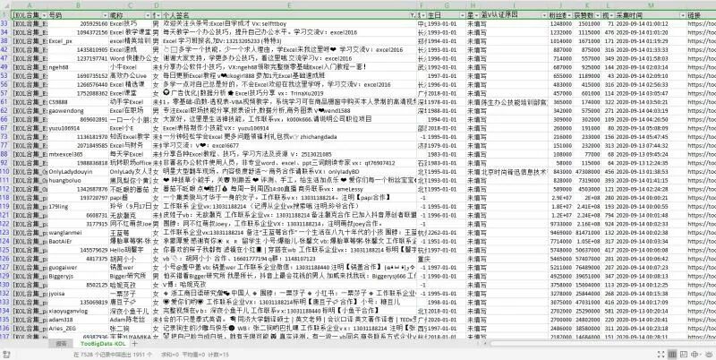Click the status bar settings icon at bottom left
716x360 pixels.
pos(6,355)
